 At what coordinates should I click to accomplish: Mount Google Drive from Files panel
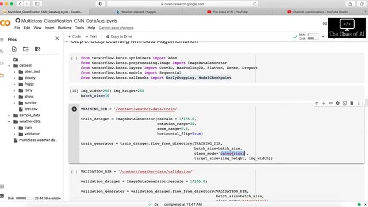[x=37, y=49]
